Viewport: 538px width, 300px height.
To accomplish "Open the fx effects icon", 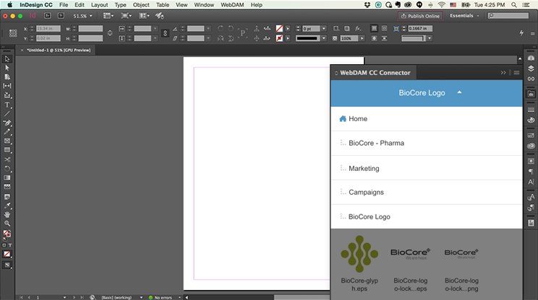I will (358, 28).
